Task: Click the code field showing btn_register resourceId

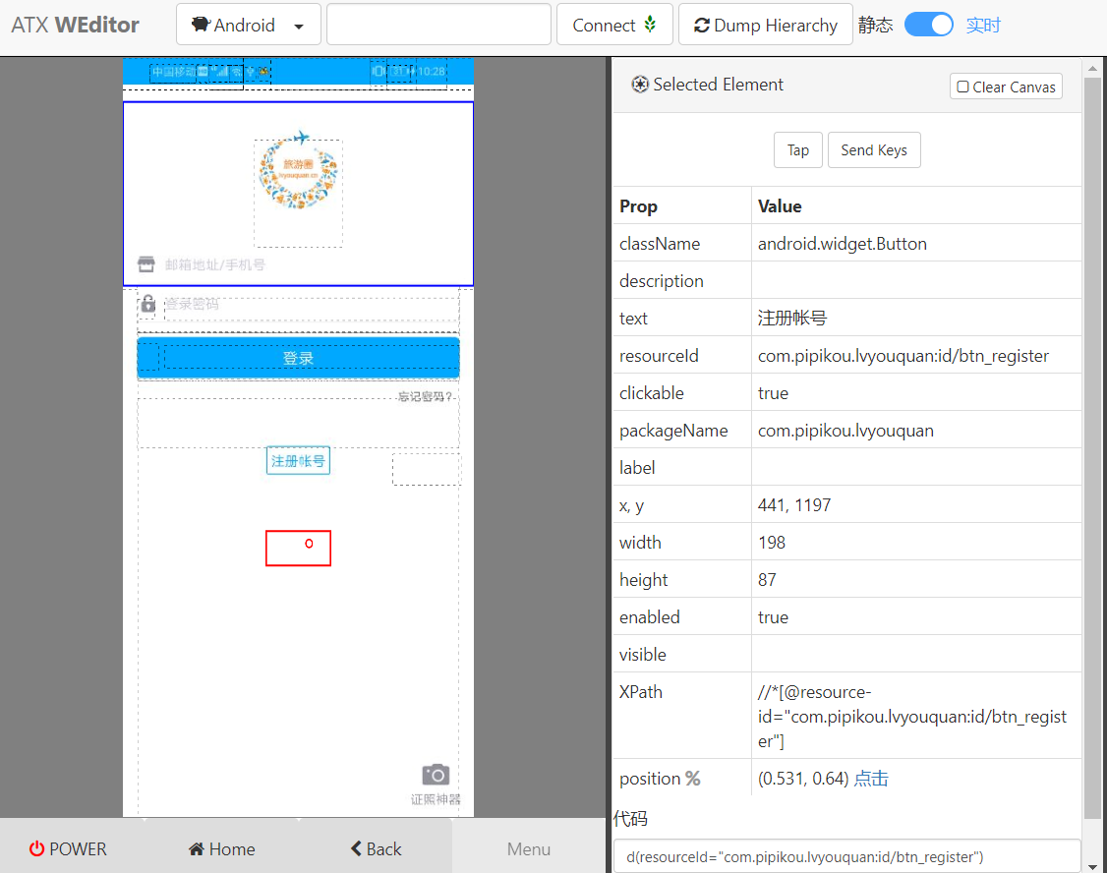Action: (x=845, y=856)
